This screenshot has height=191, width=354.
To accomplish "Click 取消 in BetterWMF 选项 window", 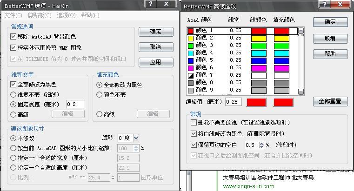I will coord(156,47).
